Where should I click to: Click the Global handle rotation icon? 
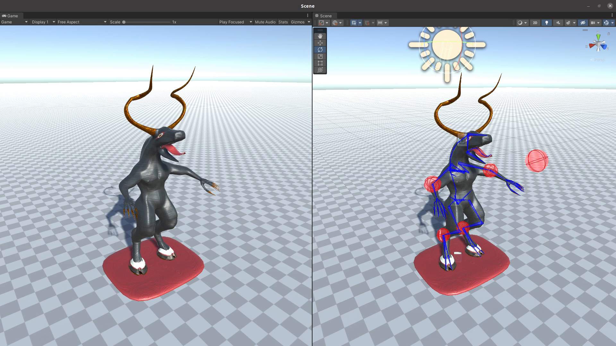[335, 23]
